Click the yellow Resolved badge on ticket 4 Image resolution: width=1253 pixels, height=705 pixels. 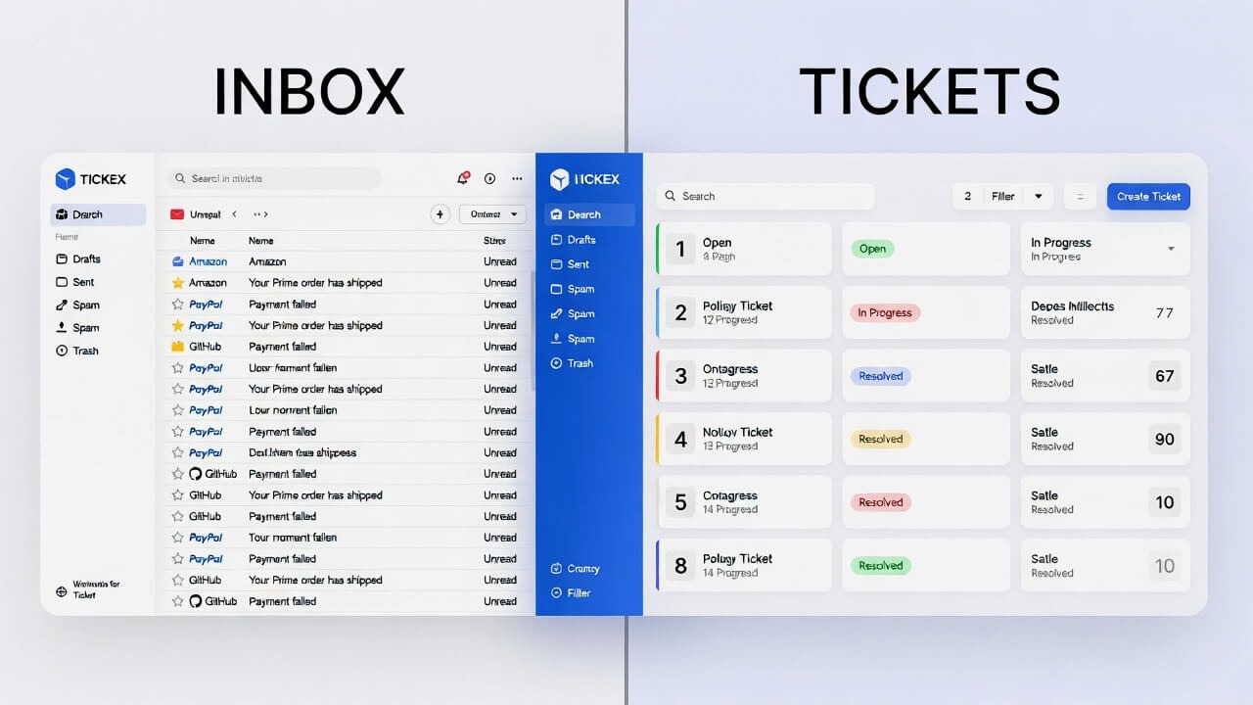pos(881,439)
